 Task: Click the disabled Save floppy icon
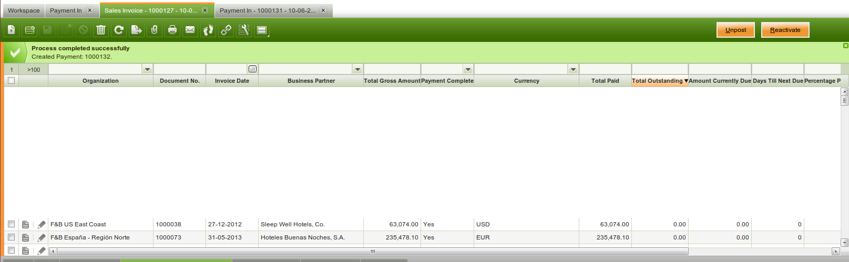(x=47, y=30)
